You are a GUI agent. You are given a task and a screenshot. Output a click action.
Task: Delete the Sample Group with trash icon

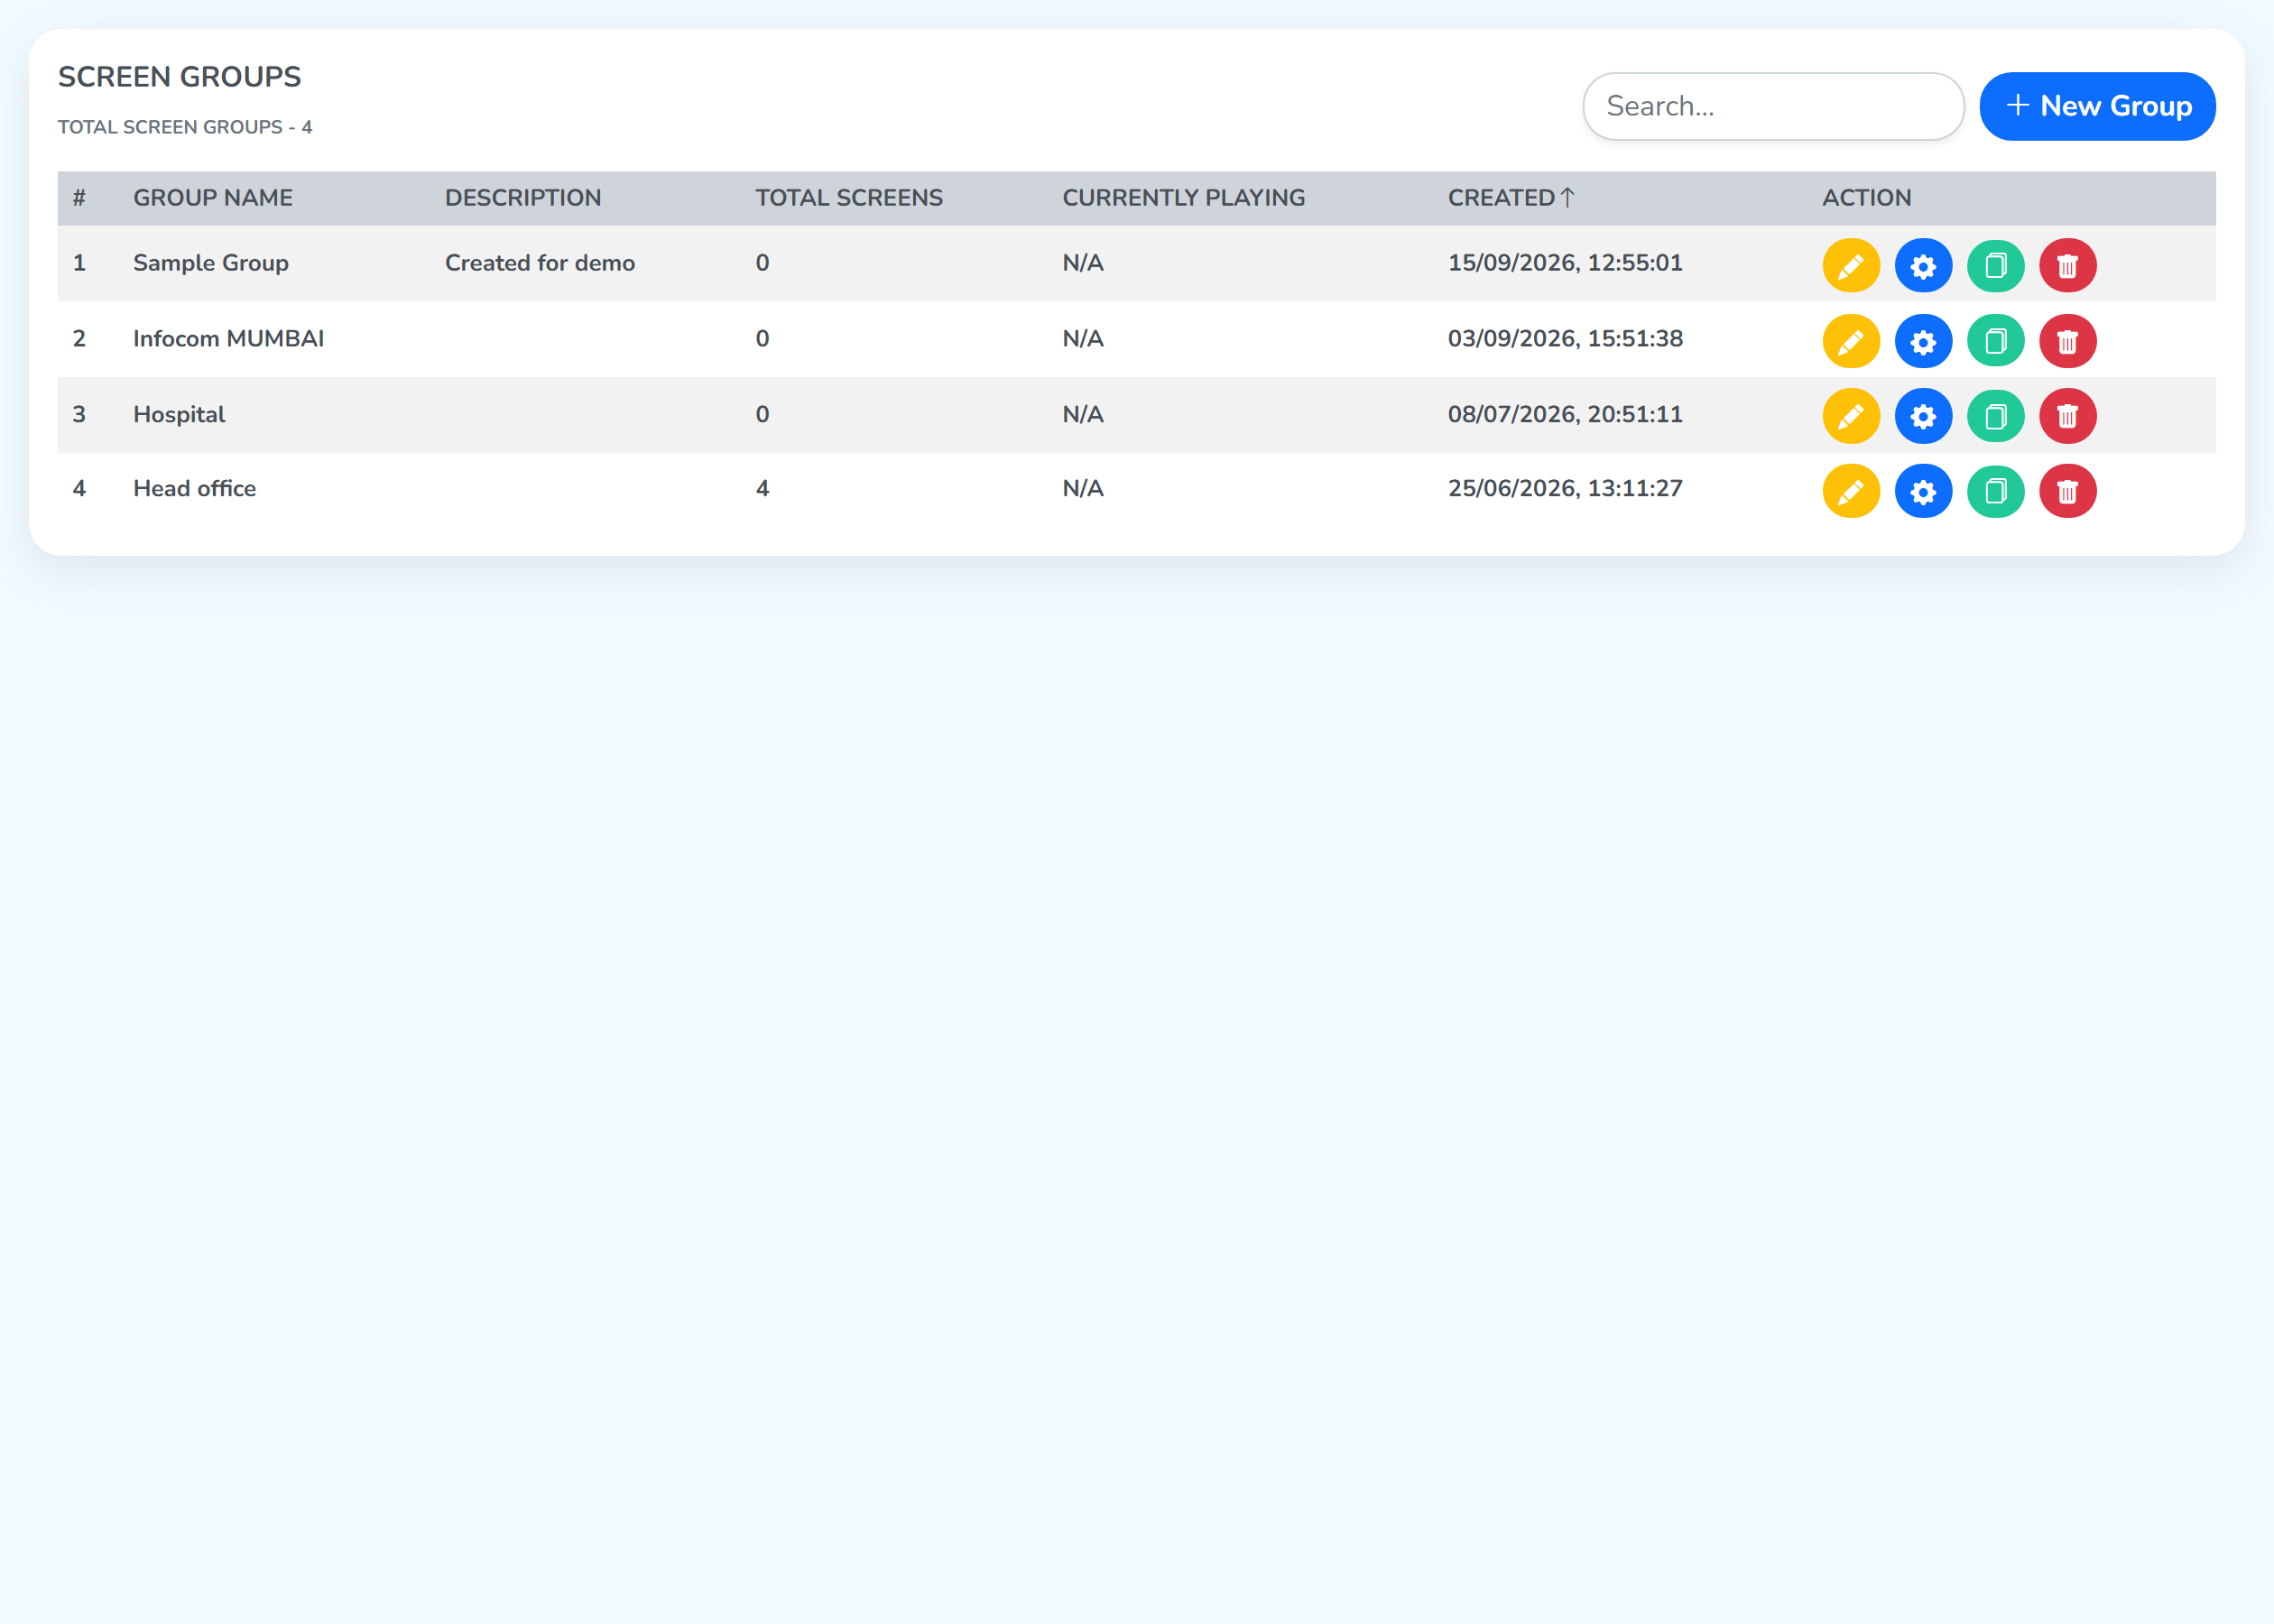click(x=2067, y=266)
